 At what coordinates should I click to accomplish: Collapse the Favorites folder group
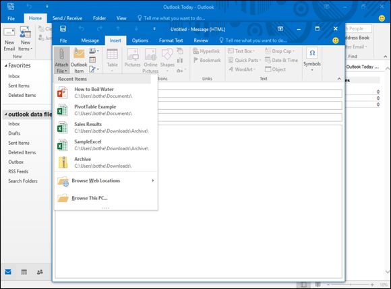pos(6,65)
